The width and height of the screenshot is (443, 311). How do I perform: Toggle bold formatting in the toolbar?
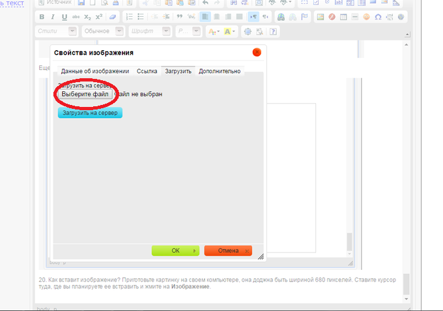(42, 17)
